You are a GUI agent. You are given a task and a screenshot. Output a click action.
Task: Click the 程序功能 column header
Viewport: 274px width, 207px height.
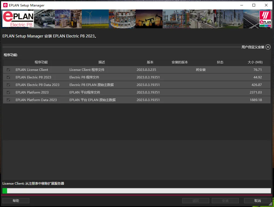(41, 62)
